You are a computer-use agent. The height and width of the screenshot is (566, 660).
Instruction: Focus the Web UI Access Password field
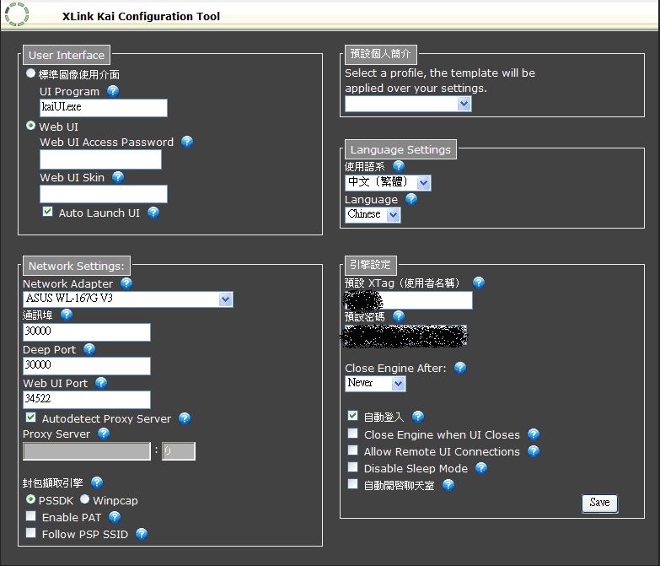click(x=100, y=160)
